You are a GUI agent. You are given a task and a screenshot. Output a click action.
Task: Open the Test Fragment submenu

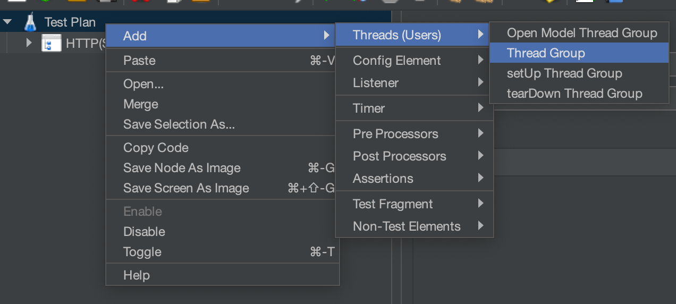click(393, 204)
